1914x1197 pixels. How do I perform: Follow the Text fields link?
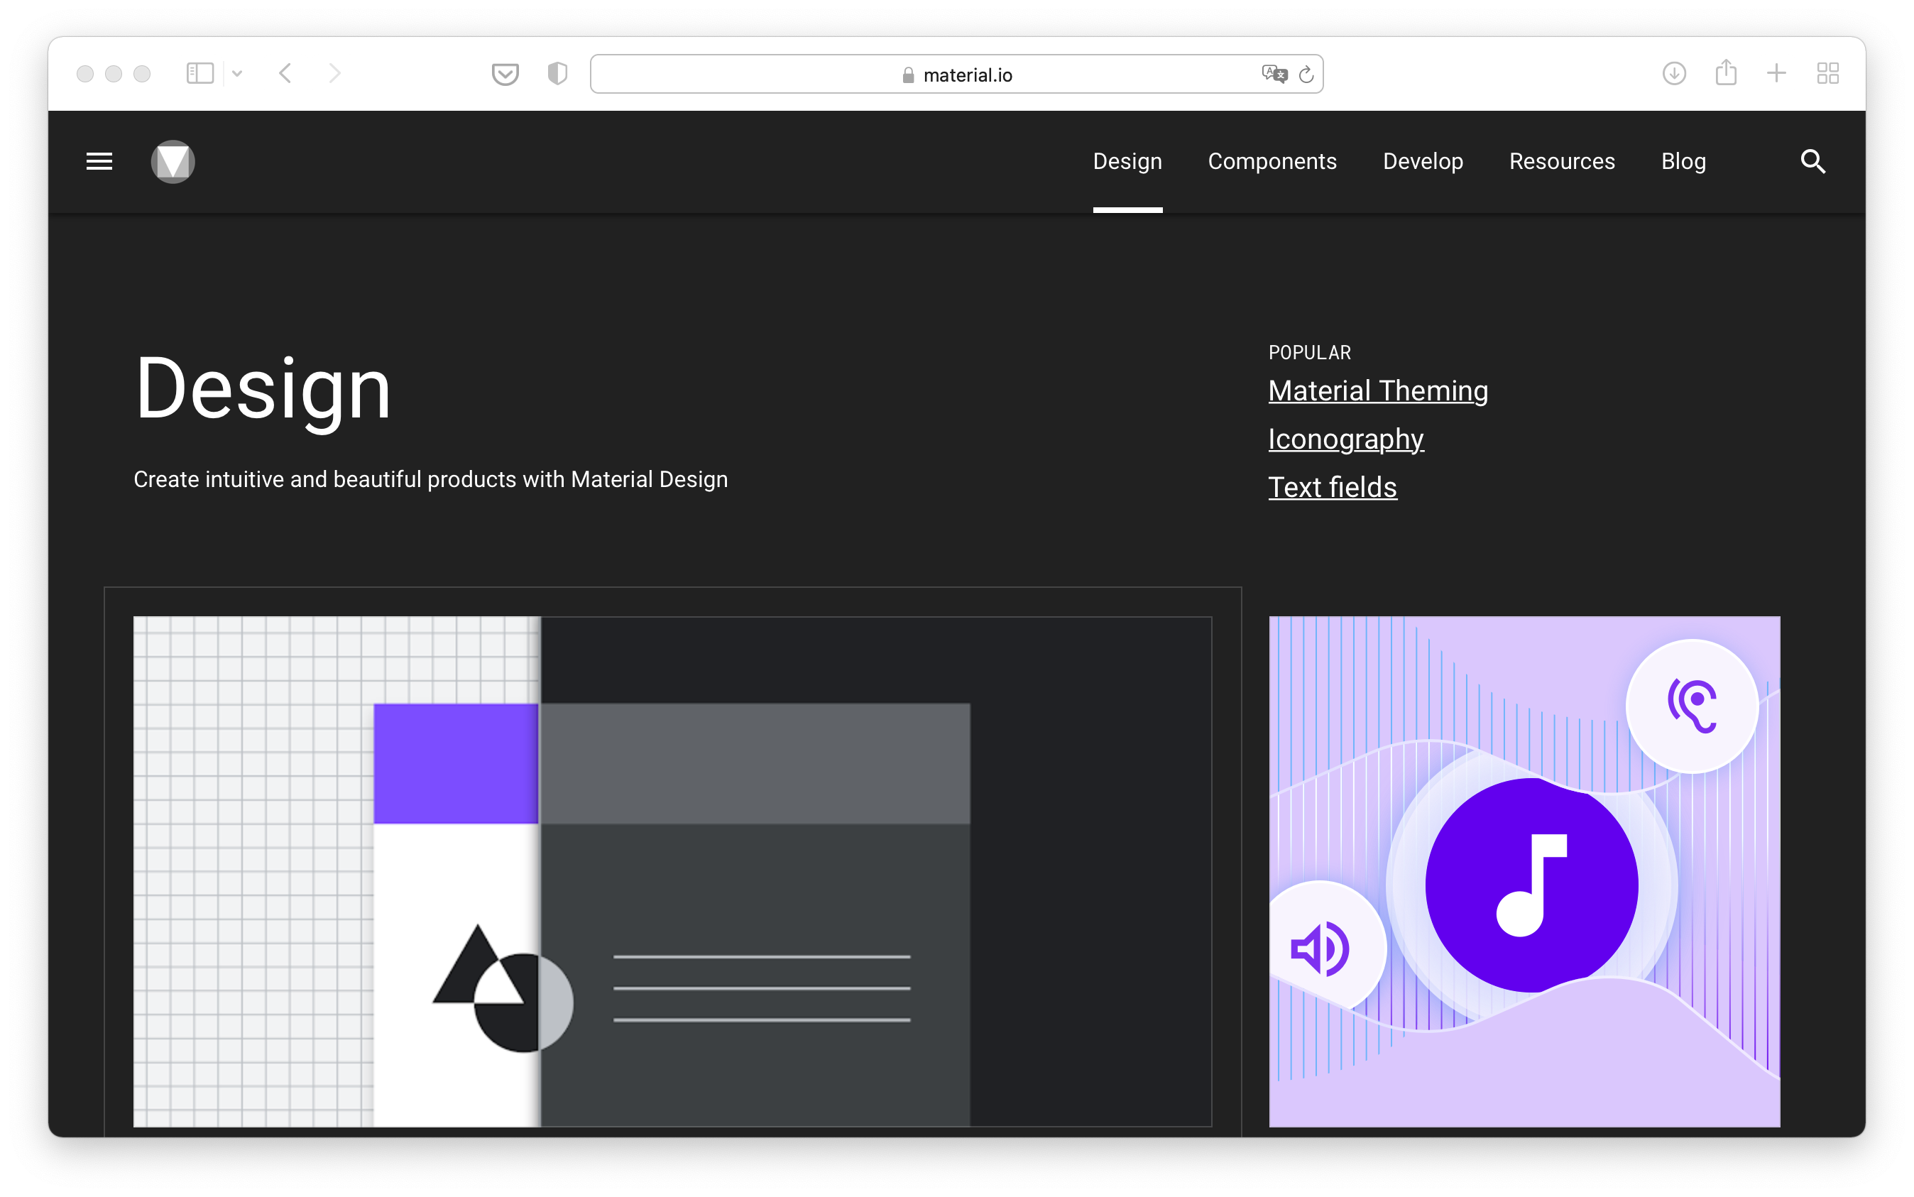tap(1332, 488)
